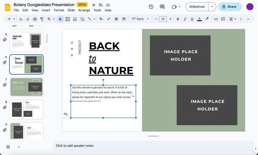Image resolution: width=258 pixels, height=155 pixels.
Task: Click the Share button
Action: point(230,7)
